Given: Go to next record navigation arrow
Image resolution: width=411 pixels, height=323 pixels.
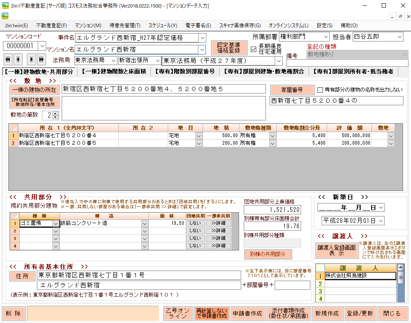Looking at the screenshot, I should [x=31, y=58].
